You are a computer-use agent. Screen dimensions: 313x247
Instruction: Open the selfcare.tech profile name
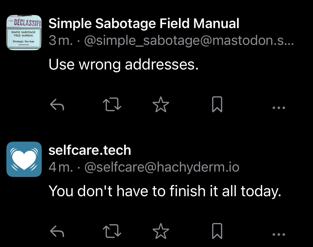click(90, 150)
